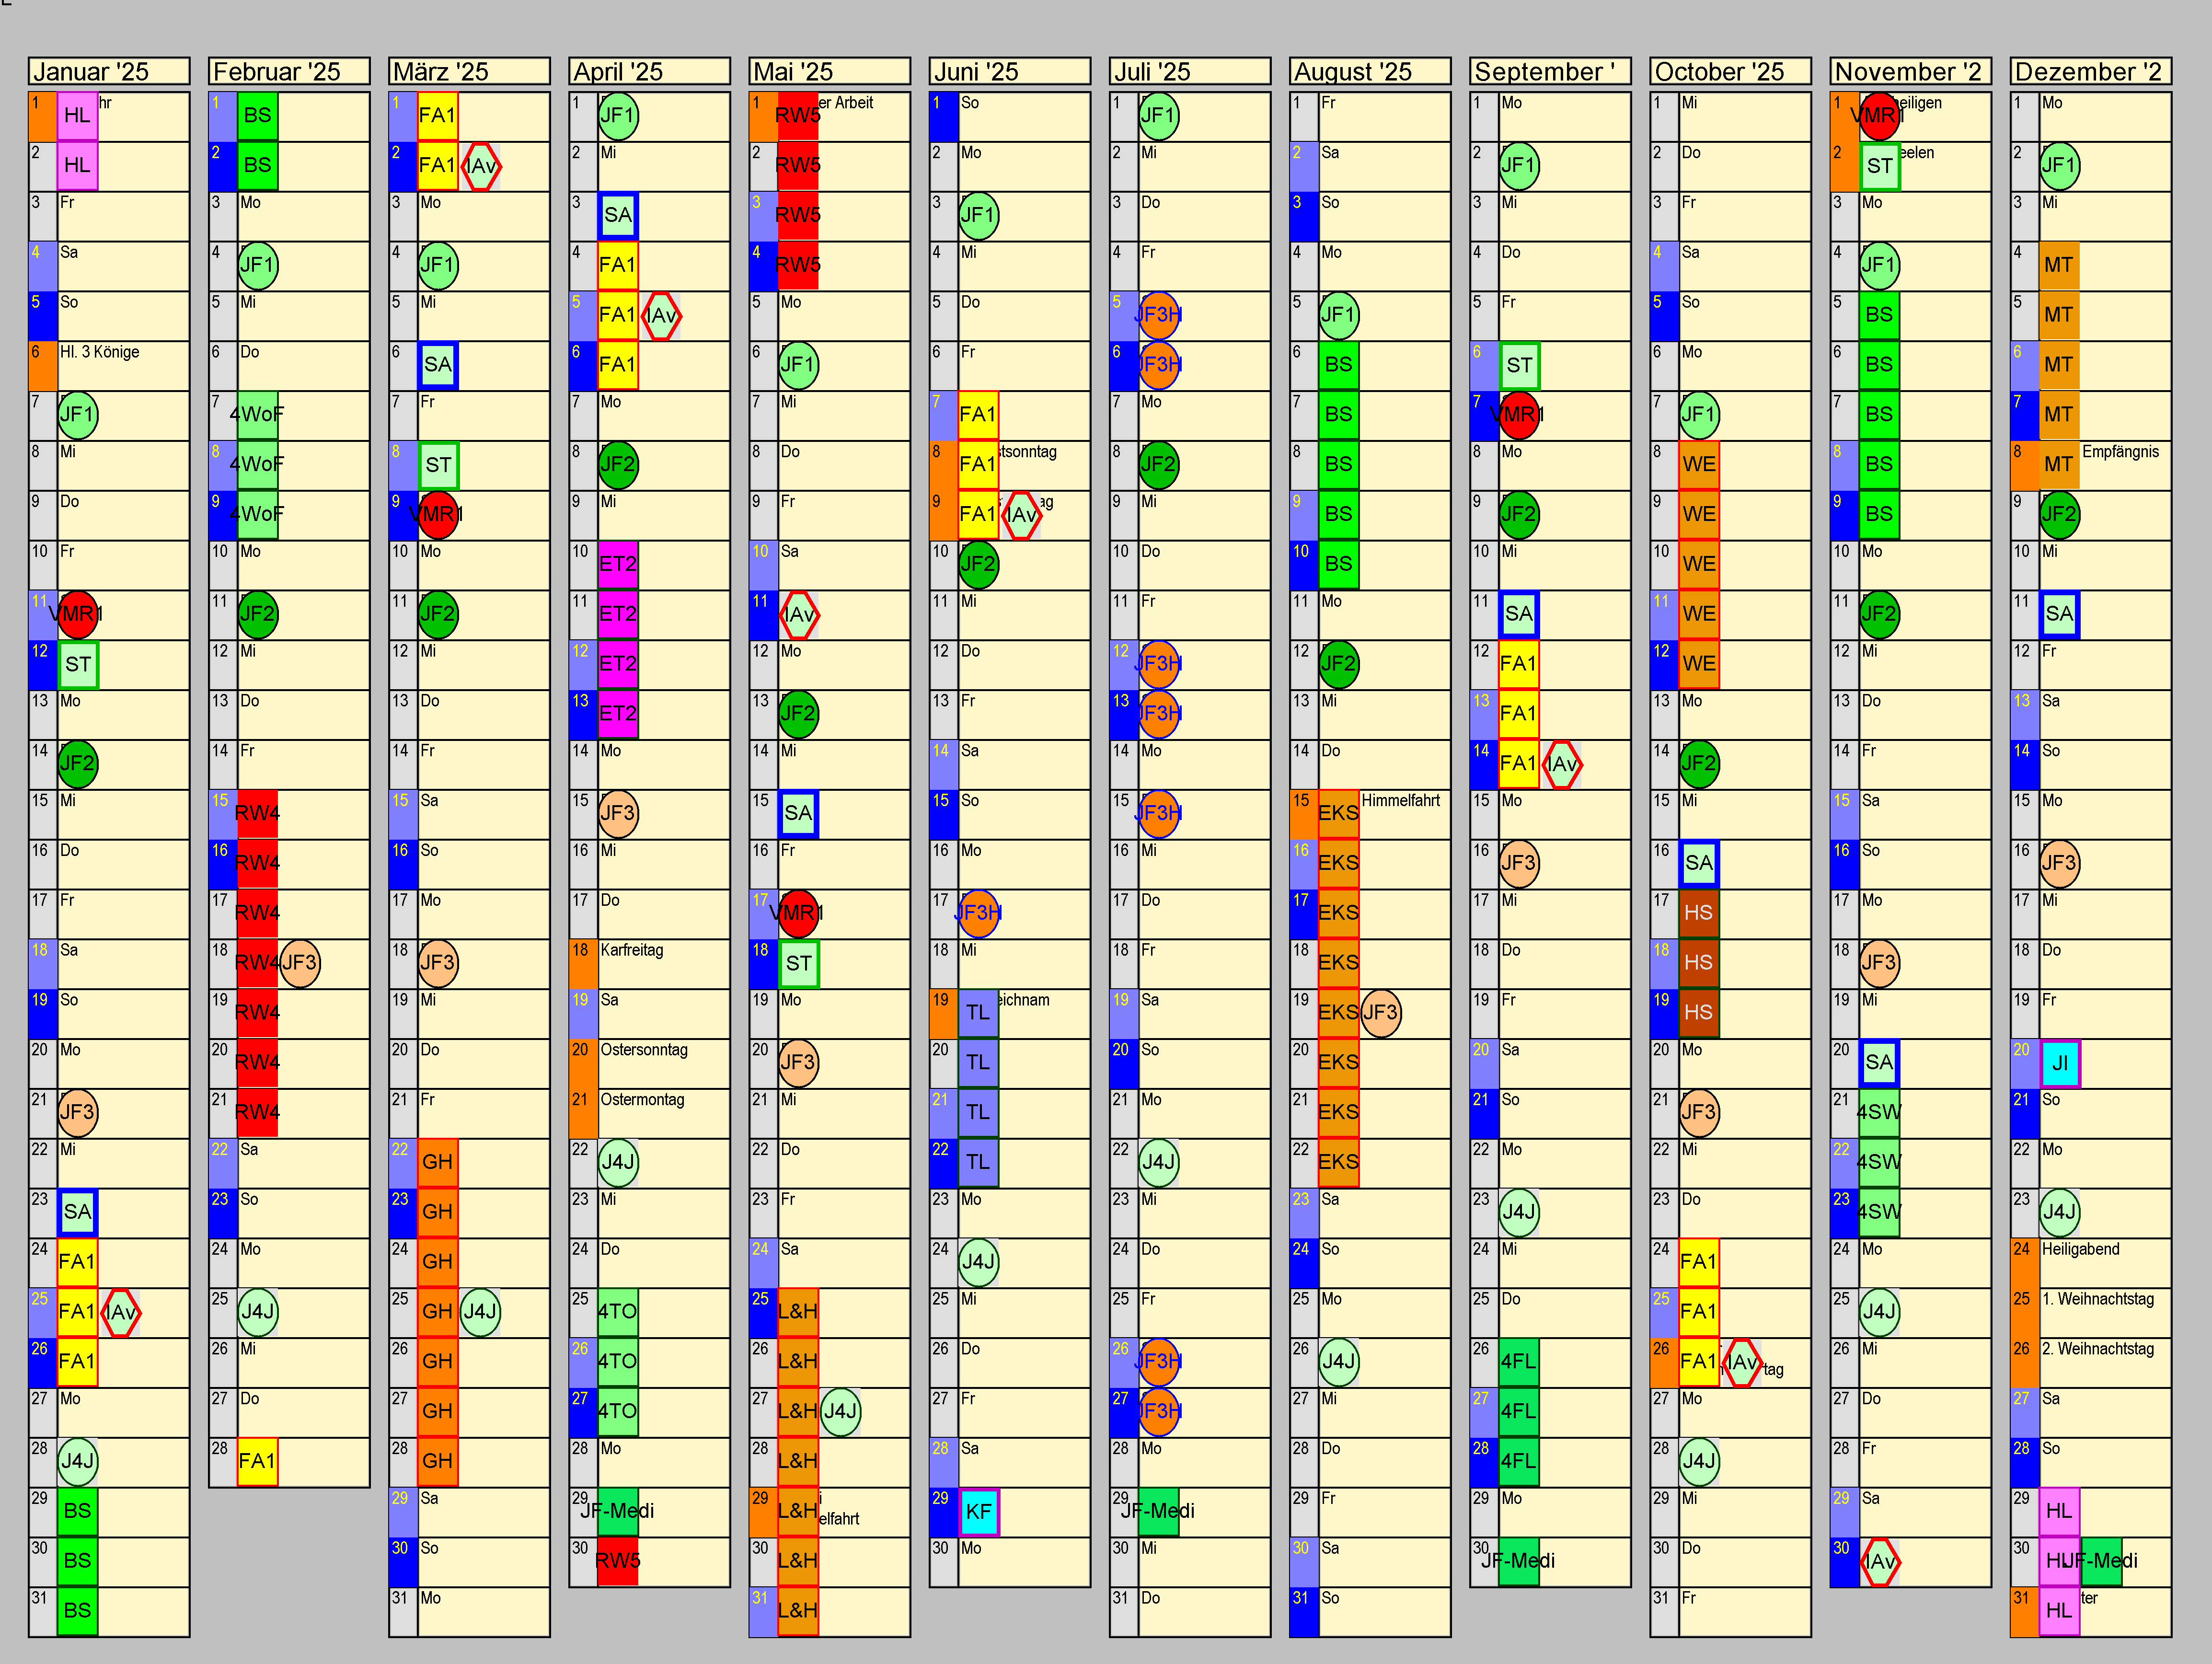Open the Juni '25 month header
This screenshot has height=1664, width=2212.
[1010, 72]
